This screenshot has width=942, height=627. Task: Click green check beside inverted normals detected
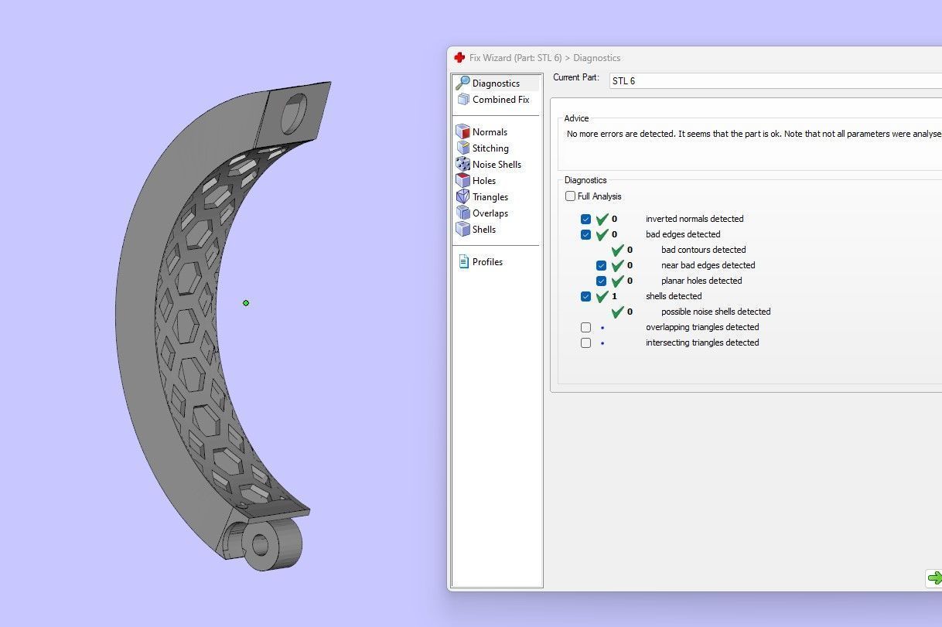(x=602, y=219)
